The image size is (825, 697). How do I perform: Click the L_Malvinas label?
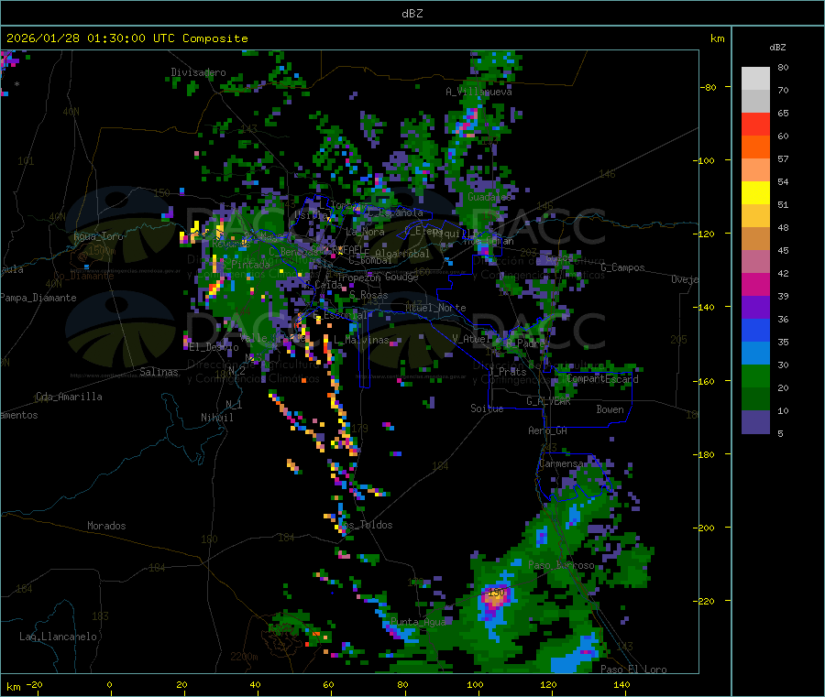[x=361, y=341]
